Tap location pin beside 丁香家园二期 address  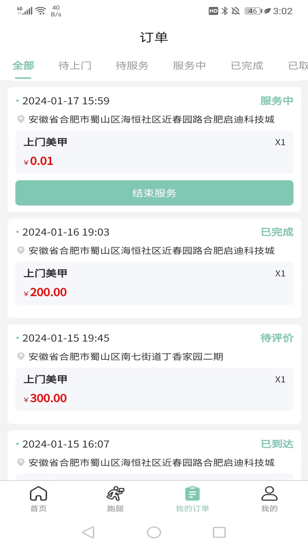click(x=21, y=356)
